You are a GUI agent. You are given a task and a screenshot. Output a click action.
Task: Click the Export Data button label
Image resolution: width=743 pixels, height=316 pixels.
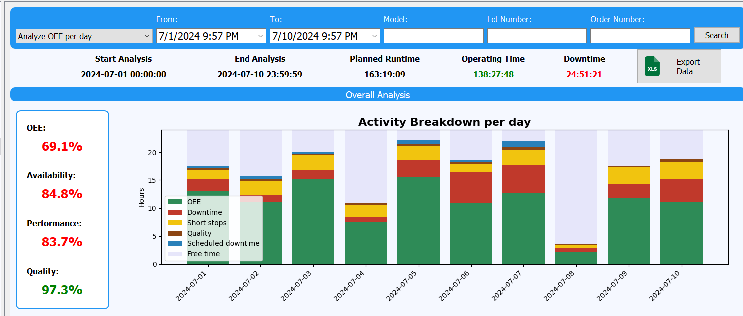(688, 66)
